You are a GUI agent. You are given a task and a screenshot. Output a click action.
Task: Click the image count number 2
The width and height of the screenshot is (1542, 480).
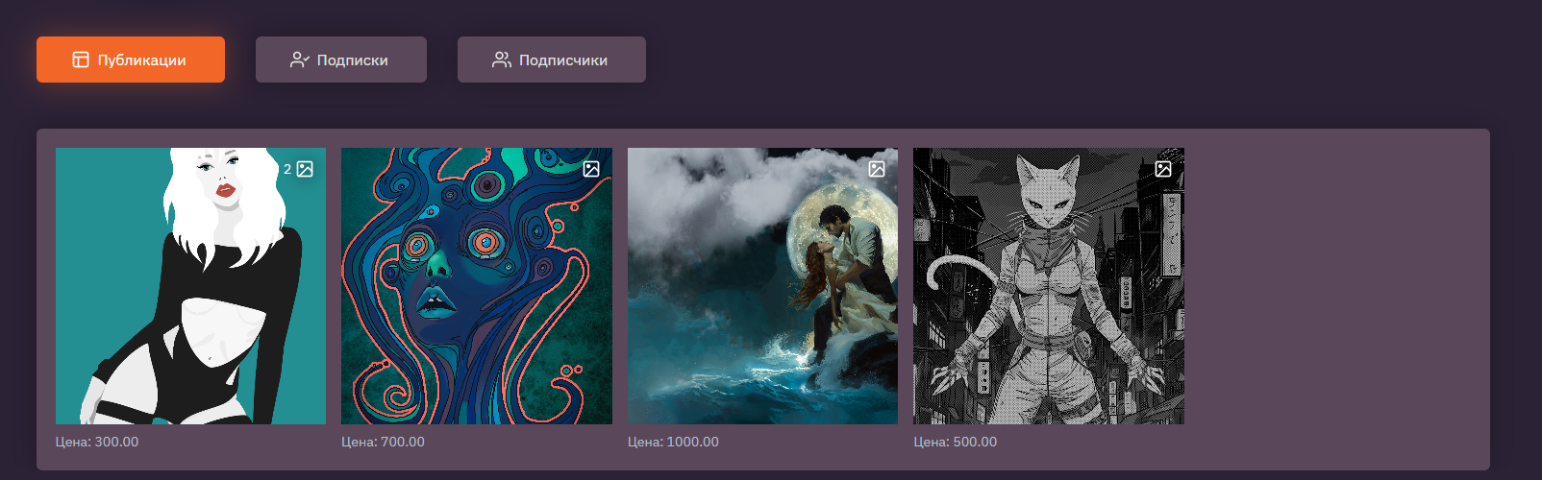(287, 169)
